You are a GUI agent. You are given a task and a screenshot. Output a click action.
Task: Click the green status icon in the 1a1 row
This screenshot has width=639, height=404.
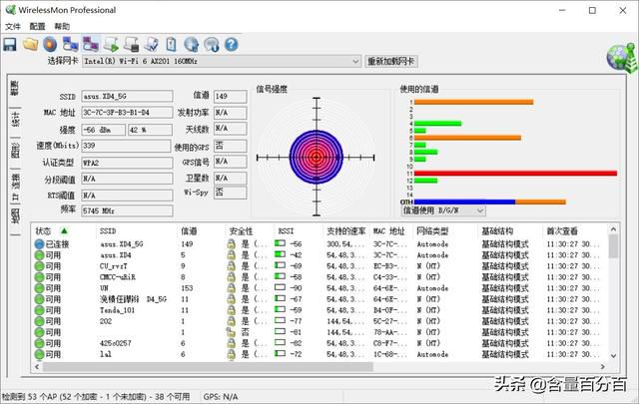(39, 354)
